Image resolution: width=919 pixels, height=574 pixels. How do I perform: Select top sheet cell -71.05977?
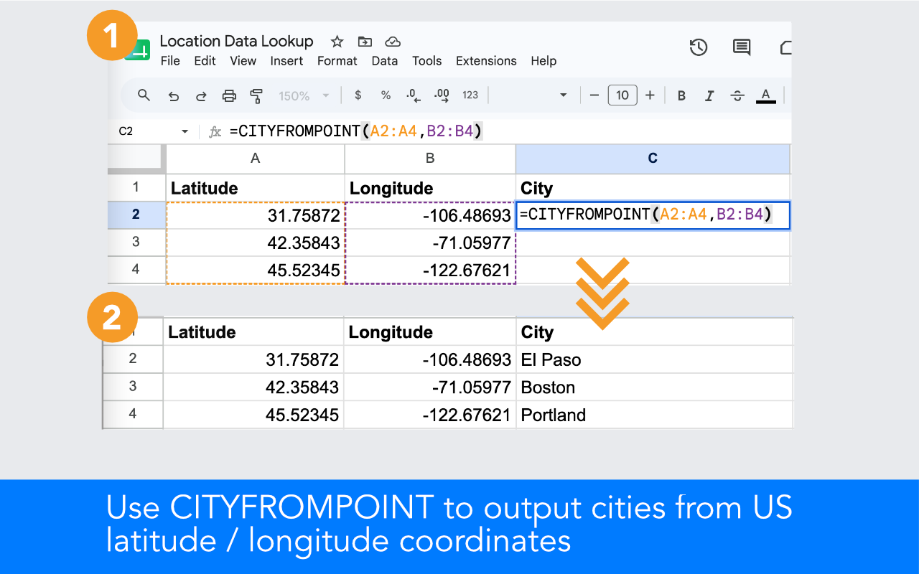(430, 243)
